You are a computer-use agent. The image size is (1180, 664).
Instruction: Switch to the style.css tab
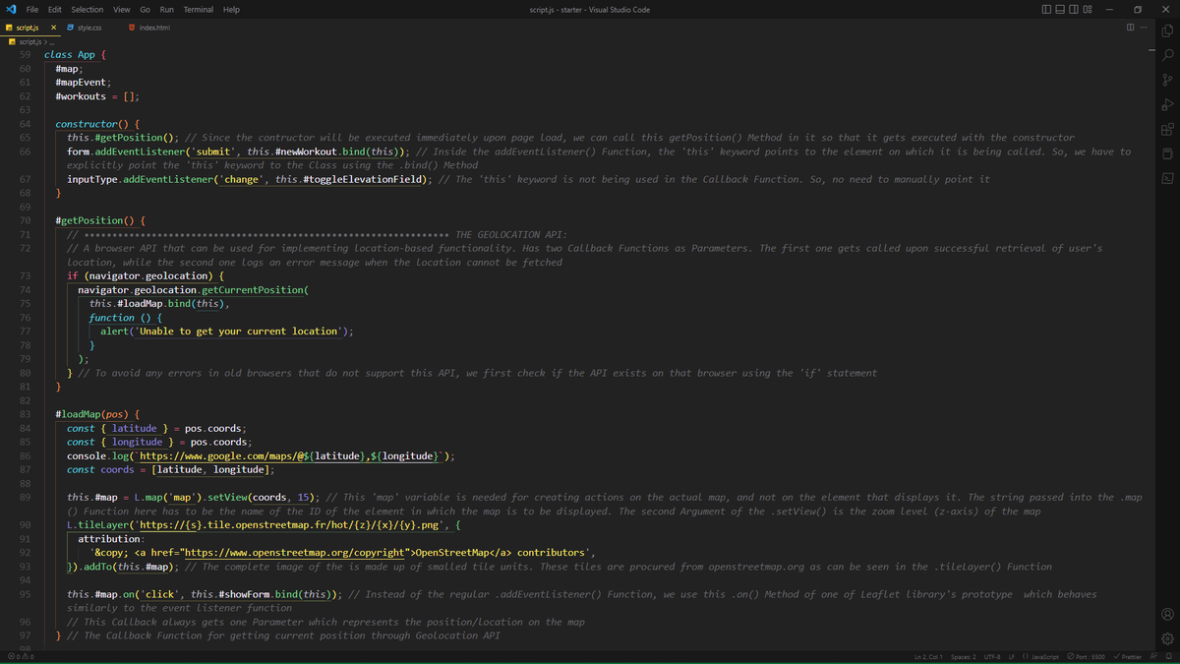tap(89, 28)
